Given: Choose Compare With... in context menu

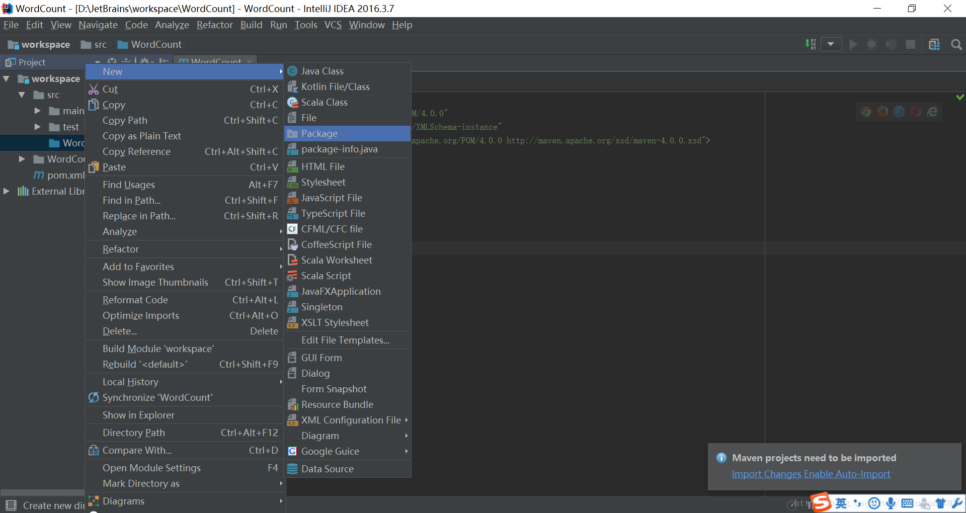Looking at the screenshot, I should pyautogui.click(x=185, y=451).
